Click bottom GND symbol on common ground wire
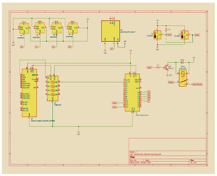This screenshot has width=217, height=176. click(79, 132)
